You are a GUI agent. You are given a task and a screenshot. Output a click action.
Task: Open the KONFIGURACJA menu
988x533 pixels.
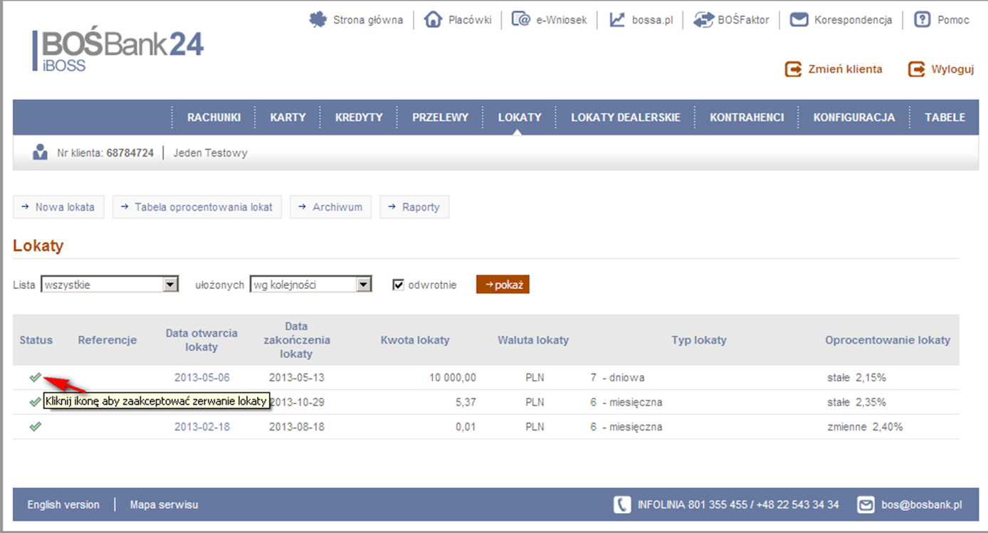(x=854, y=117)
